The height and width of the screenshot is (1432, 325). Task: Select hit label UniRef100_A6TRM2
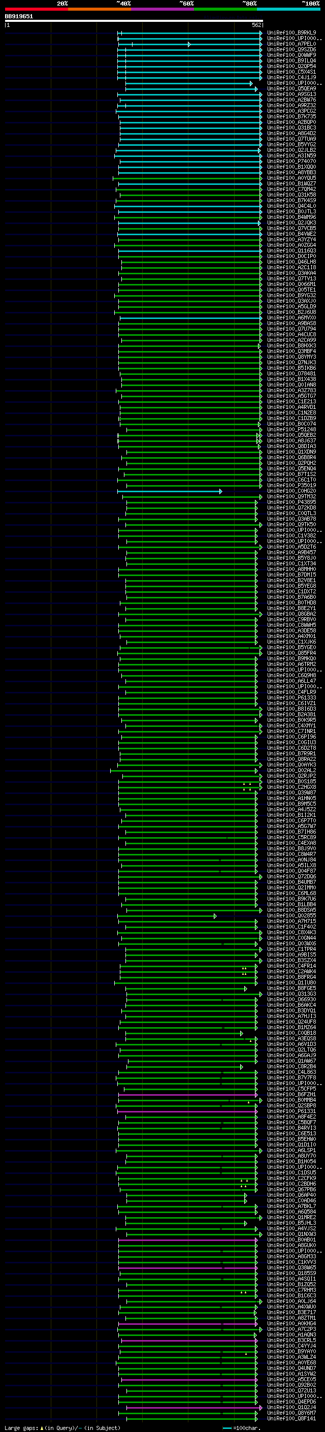pos(291,664)
